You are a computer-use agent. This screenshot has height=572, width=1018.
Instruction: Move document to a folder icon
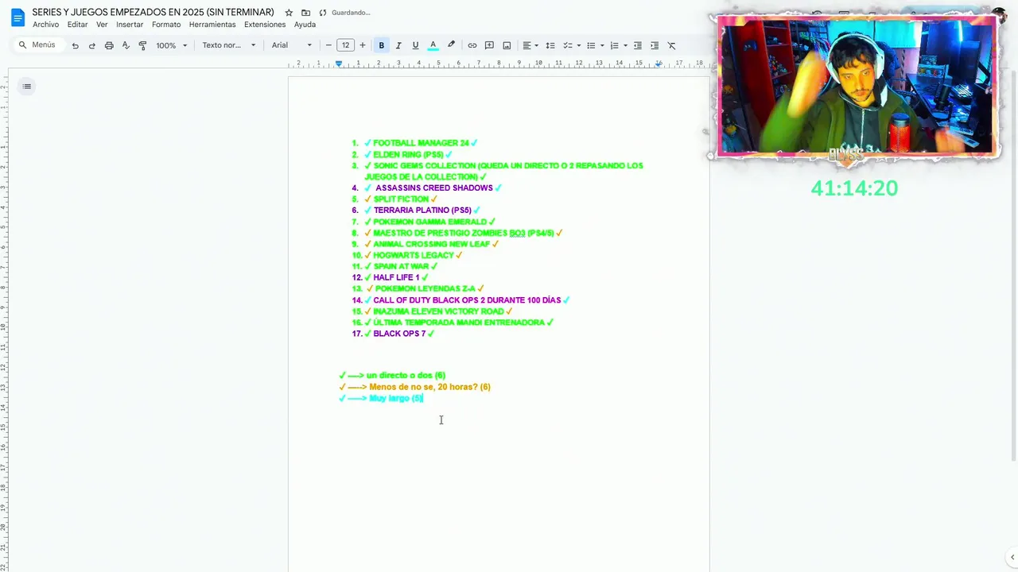pos(305,13)
